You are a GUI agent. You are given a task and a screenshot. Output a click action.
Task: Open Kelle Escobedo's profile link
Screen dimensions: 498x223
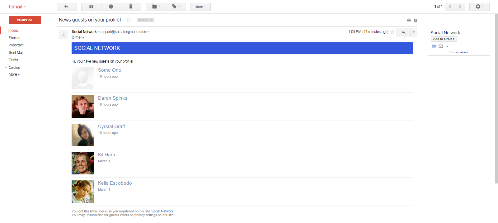(115, 183)
